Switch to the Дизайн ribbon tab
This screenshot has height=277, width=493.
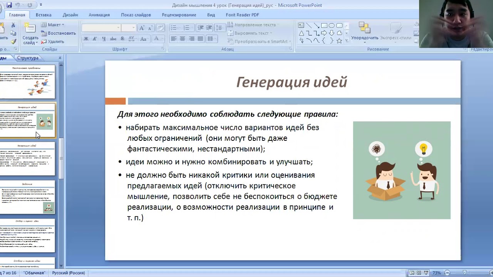[70, 15]
